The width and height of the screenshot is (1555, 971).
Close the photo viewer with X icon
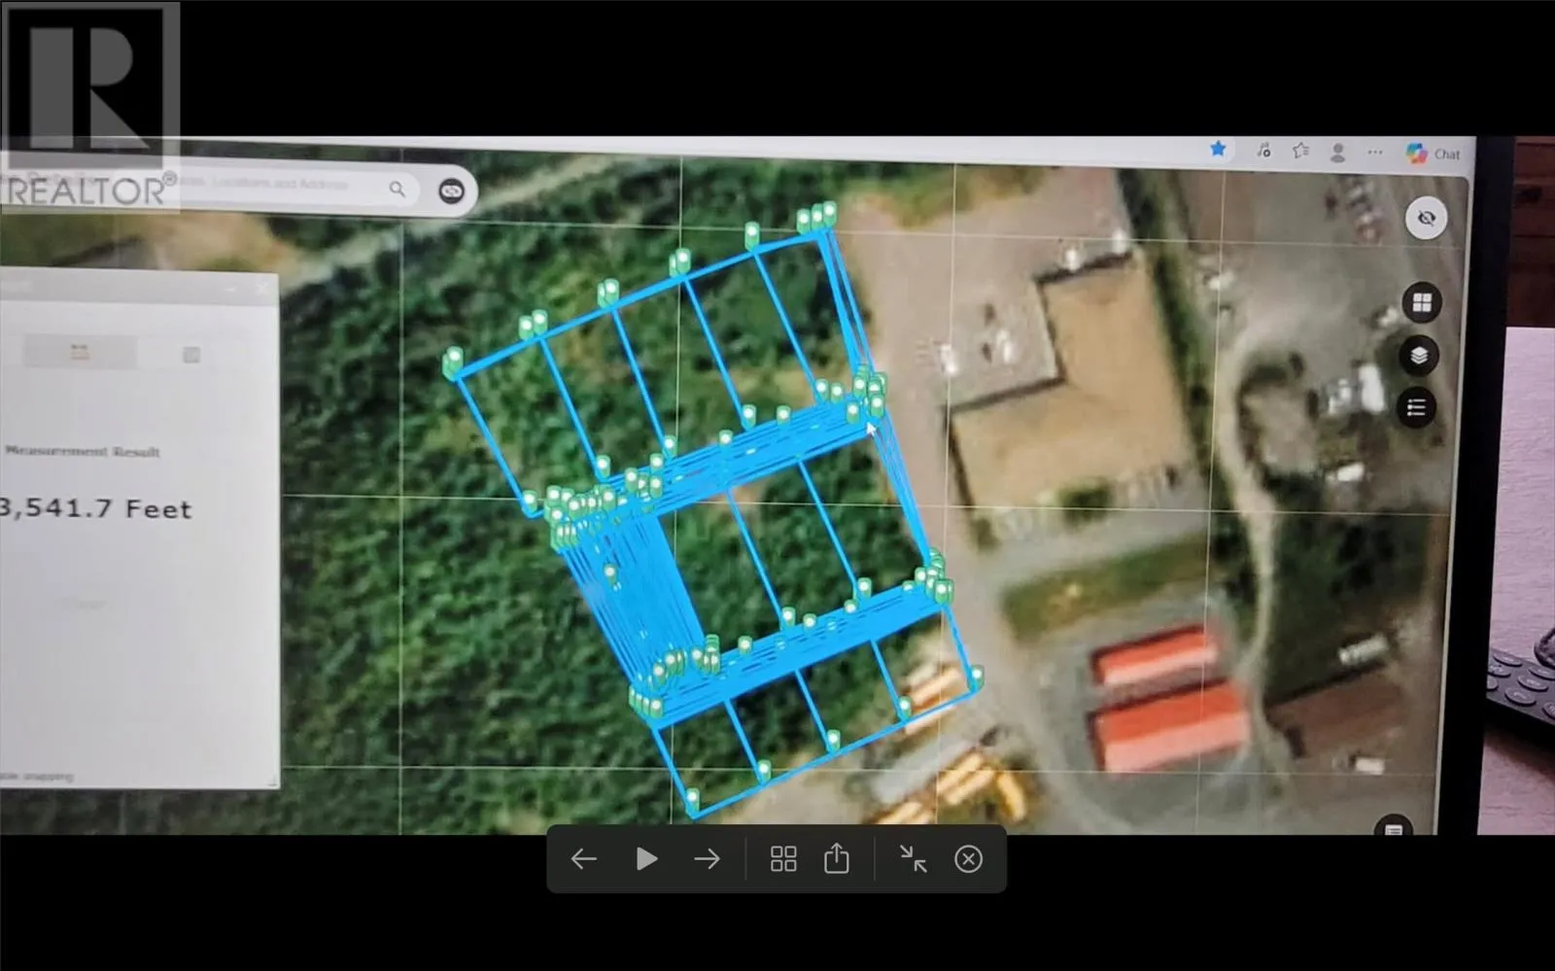coord(968,859)
